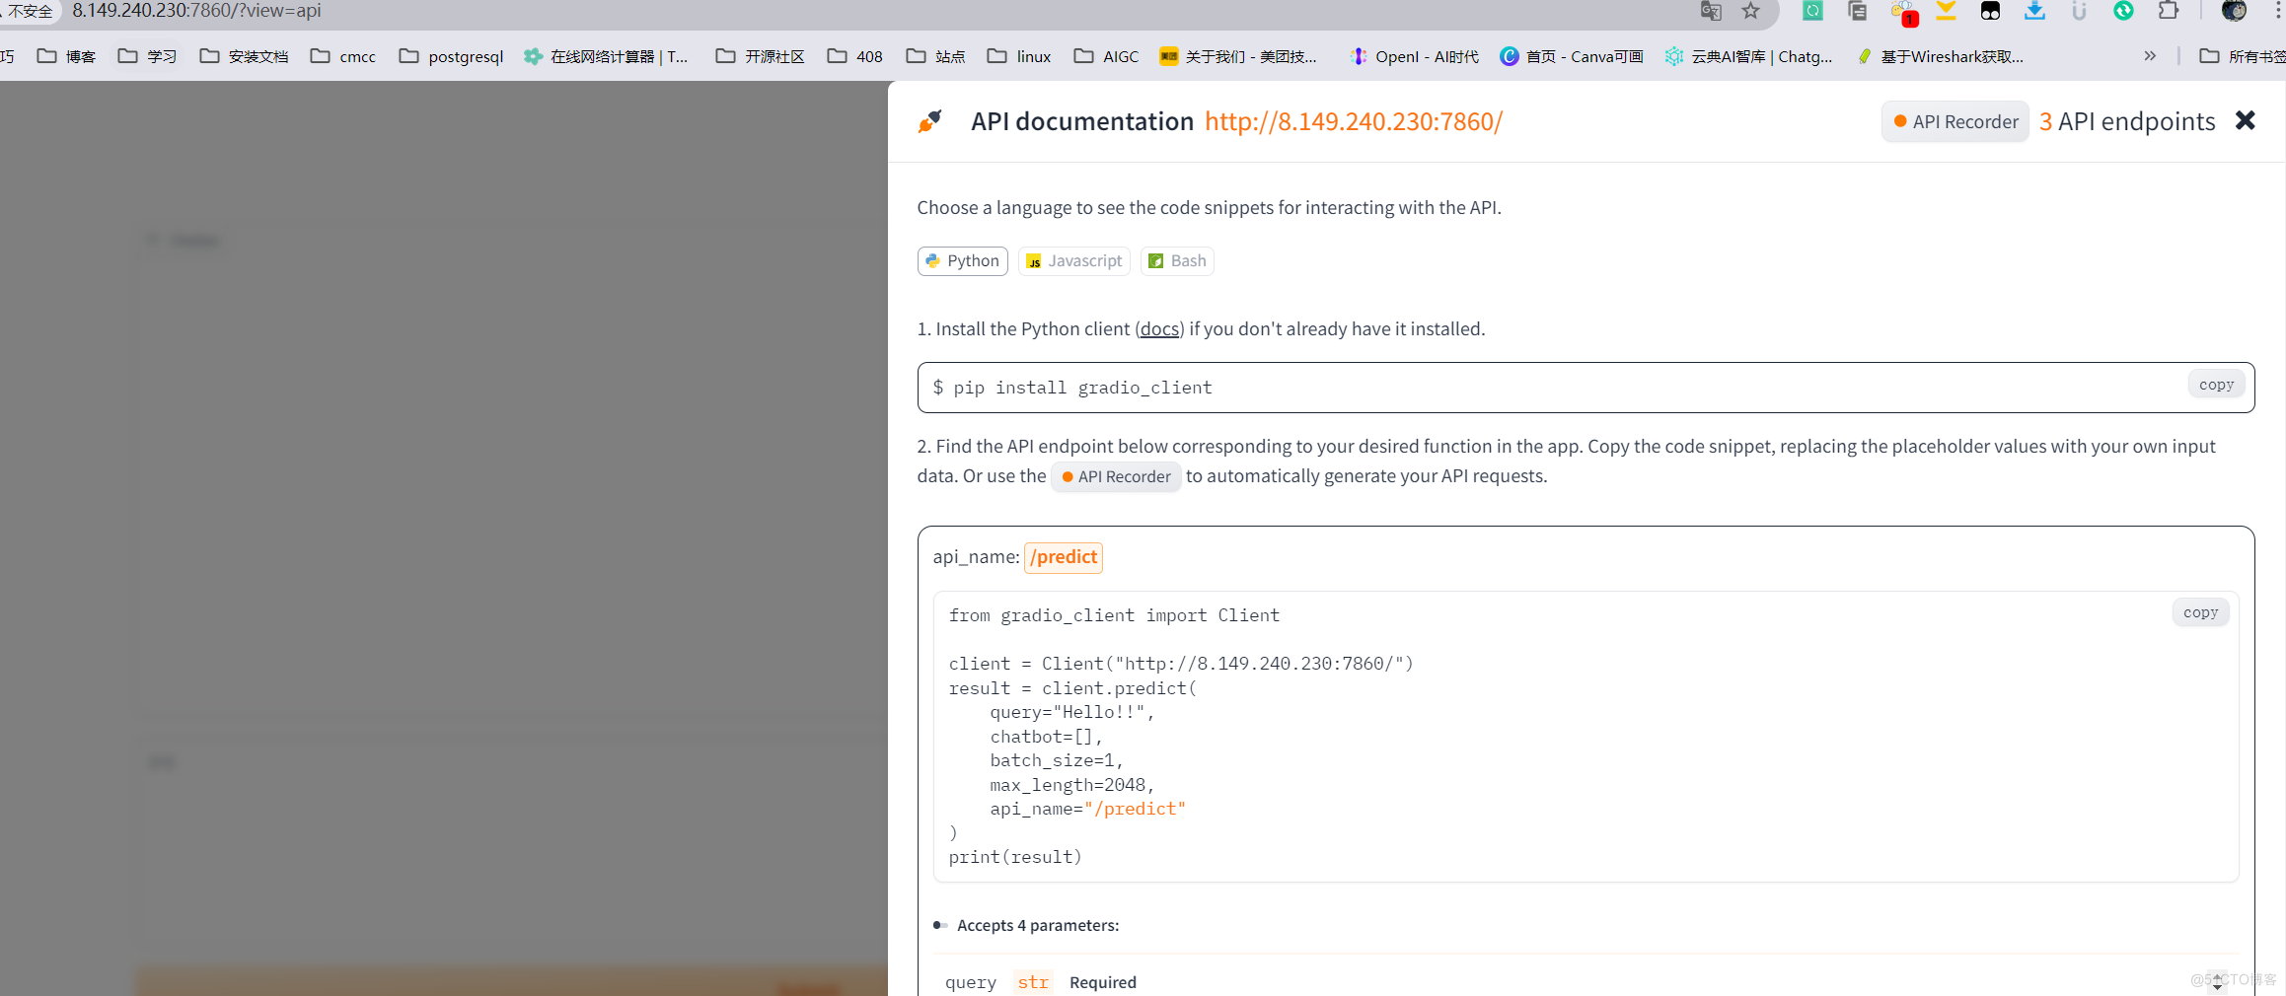2286x996 pixels.
Task: Open the OpenI - AI时代 bookmark
Action: (1415, 56)
